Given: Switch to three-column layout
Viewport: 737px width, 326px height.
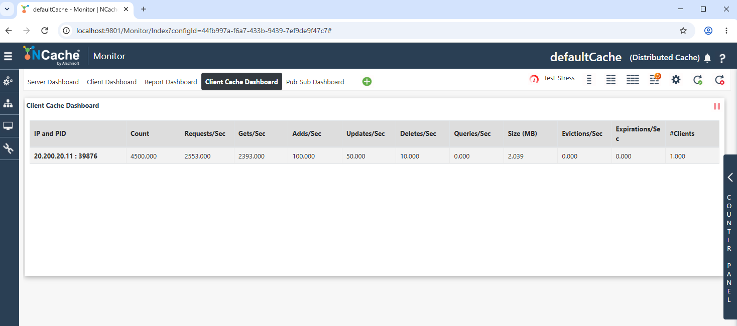Looking at the screenshot, I should 633,79.
